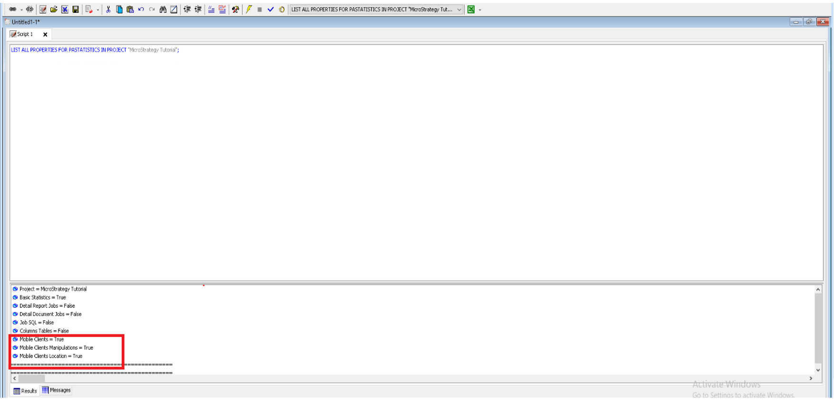Click the results horizontal scrollbar right arrow

811,379
